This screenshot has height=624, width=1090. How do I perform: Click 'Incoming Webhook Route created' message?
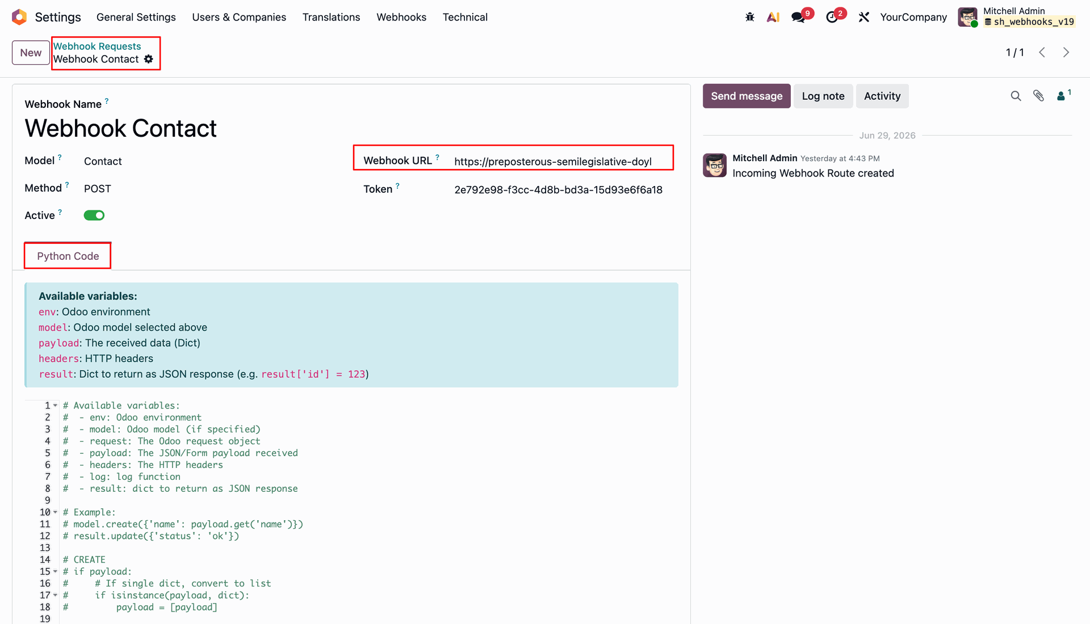click(813, 174)
